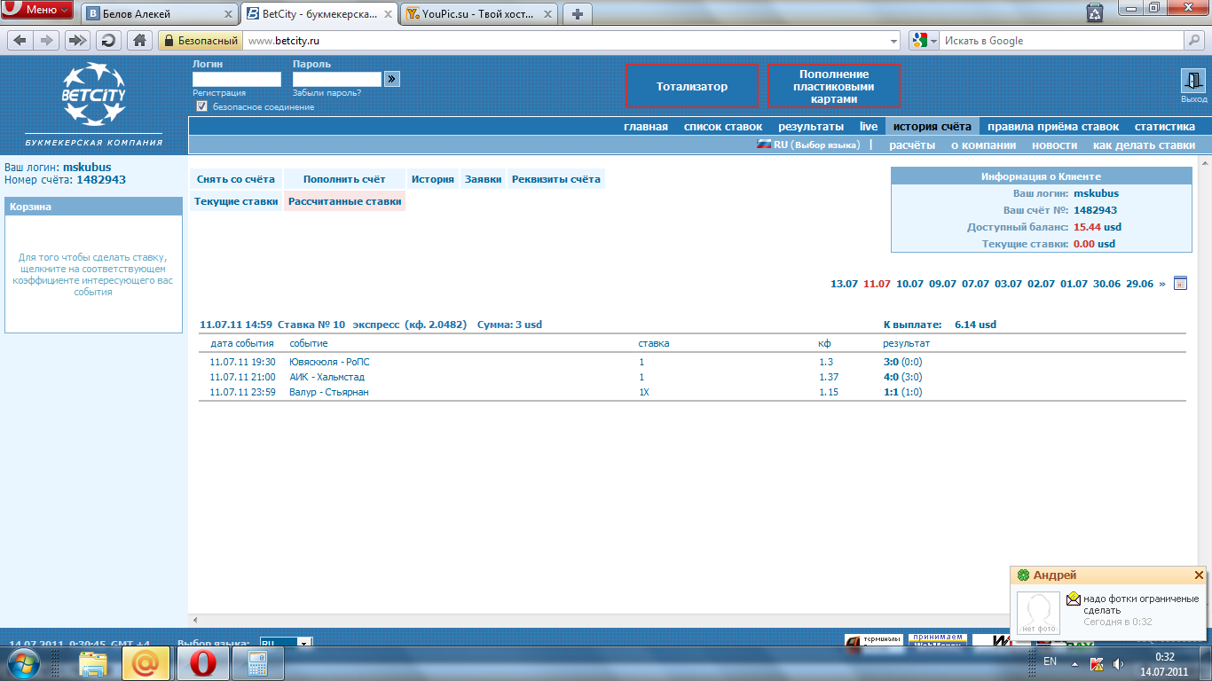Open closed tabs trash icon
Viewport: 1212px width, 681px height.
point(1095,12)
